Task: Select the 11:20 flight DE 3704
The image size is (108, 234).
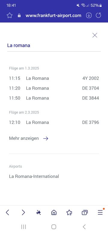Action: point(54,88)
